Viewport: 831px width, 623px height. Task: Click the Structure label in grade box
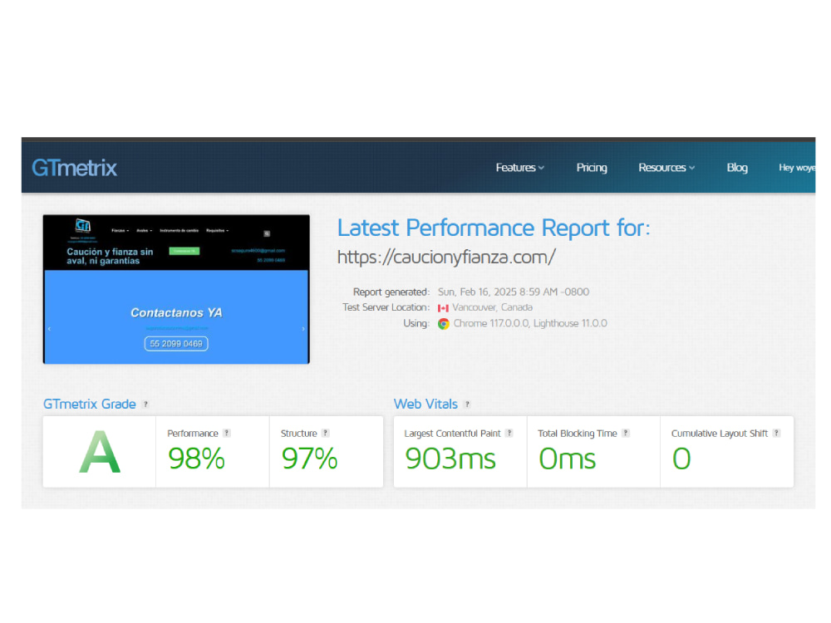(x=299, y=434)
